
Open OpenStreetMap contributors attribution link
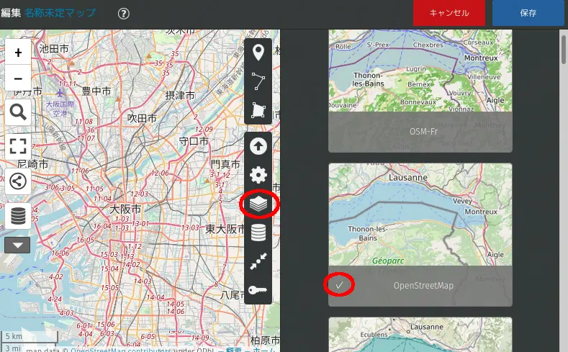[x=121, y=350]
